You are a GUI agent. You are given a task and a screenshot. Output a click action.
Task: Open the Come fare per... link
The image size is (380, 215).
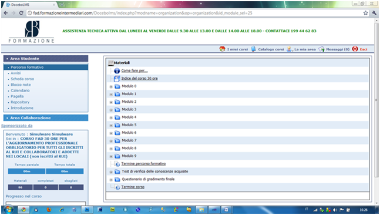coord(134,70)
